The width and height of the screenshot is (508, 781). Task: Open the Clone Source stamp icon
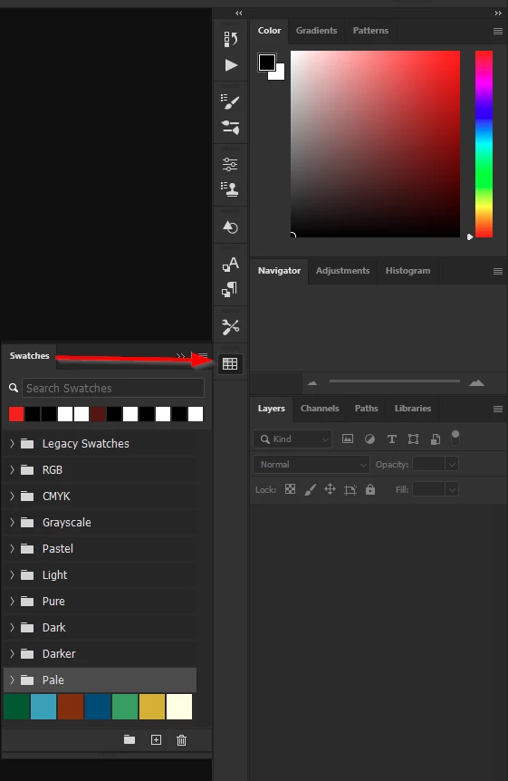point(230,188)
